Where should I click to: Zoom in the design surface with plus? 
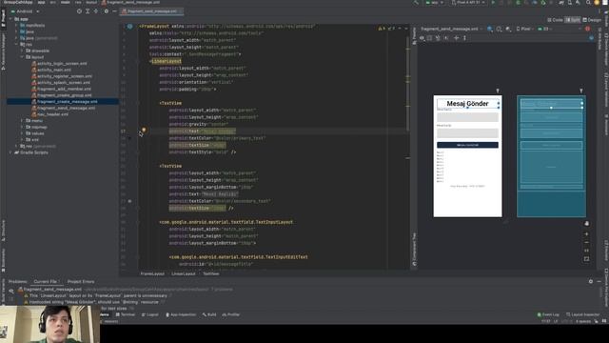point(586,234)
